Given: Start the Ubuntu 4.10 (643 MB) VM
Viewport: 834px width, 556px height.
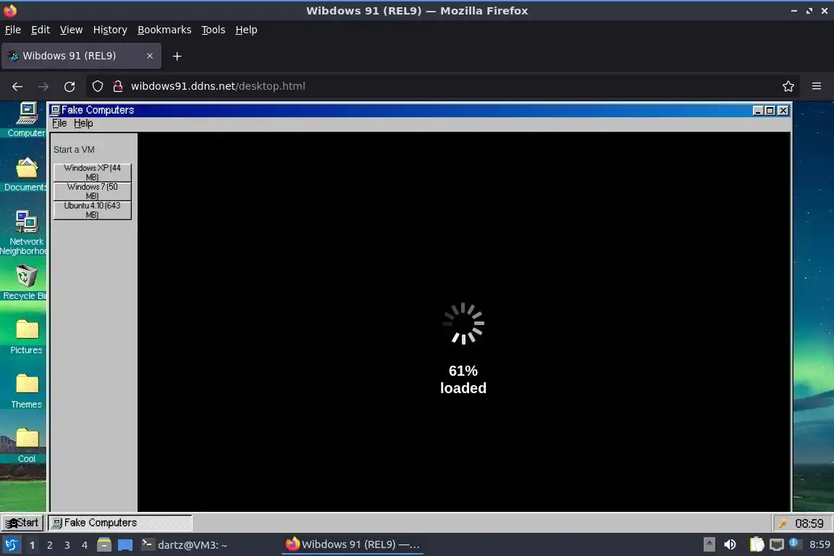Looking at the screenshot, I should 92,210.
